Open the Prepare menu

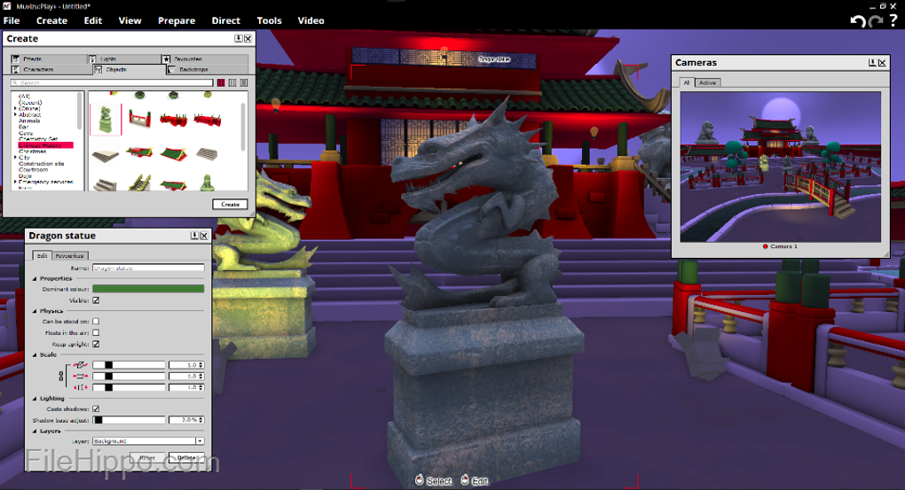177,20
